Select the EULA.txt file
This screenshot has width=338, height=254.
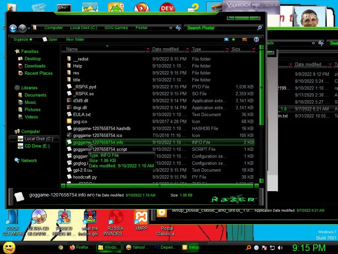(160, 114)
